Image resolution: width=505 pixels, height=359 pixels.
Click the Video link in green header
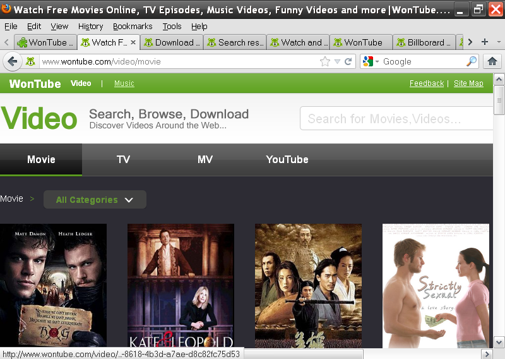click(81, 83)
